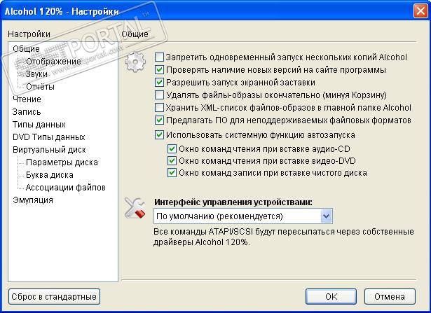Select 'DVD Типы данных' item
Viewport: 431px width, 313px height.
tap(48, 137)
